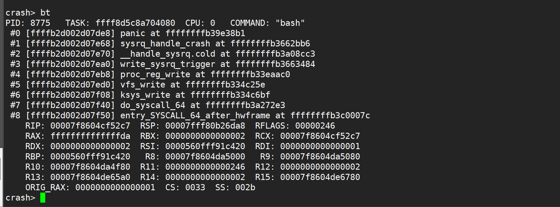Click the SS value 002b
The image size is (560, 207).
(x=245, y=187)
